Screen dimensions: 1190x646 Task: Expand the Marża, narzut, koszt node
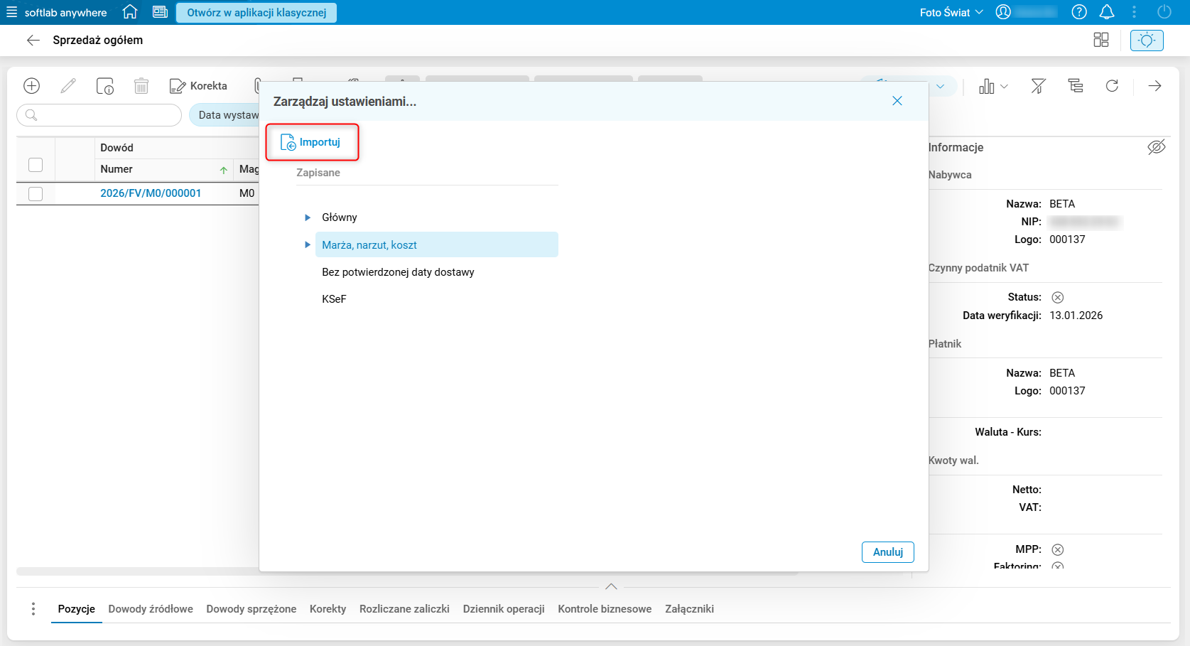pyautogui.click(x=308, y=244)
